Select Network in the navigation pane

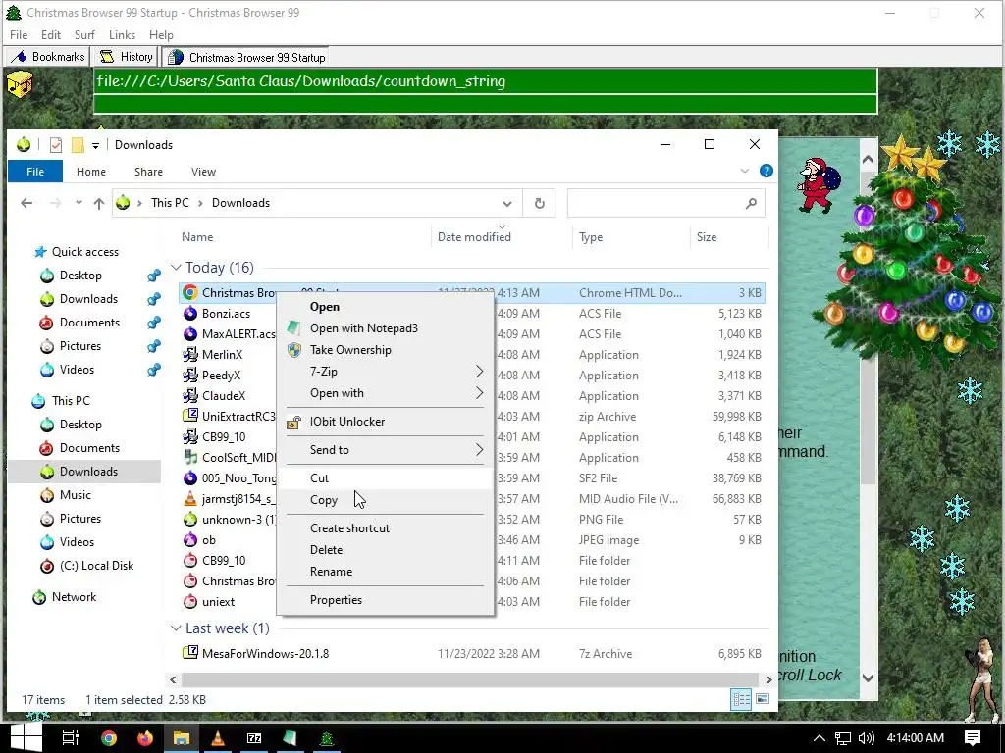click(x=74, y=597)
